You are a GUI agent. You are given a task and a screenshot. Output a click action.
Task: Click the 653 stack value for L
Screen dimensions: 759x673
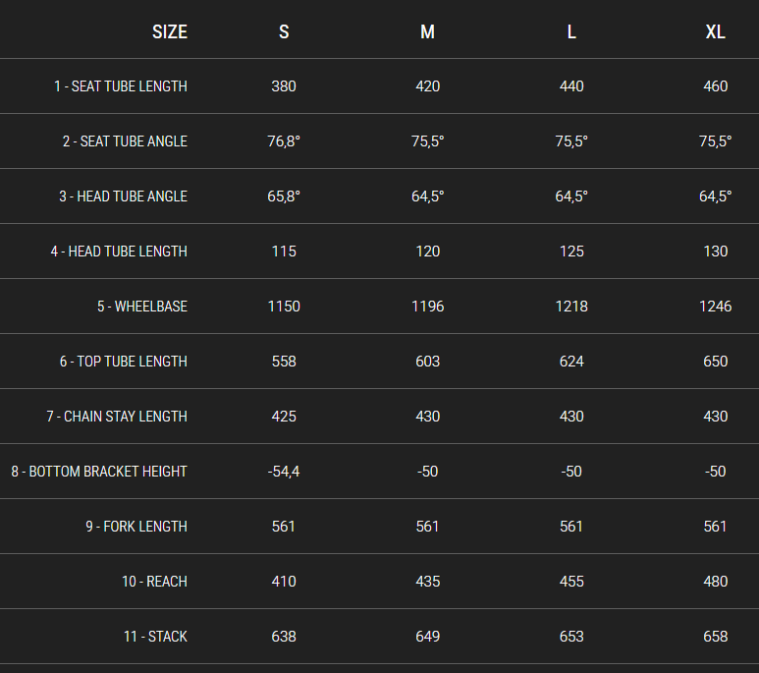click(571, 637)
